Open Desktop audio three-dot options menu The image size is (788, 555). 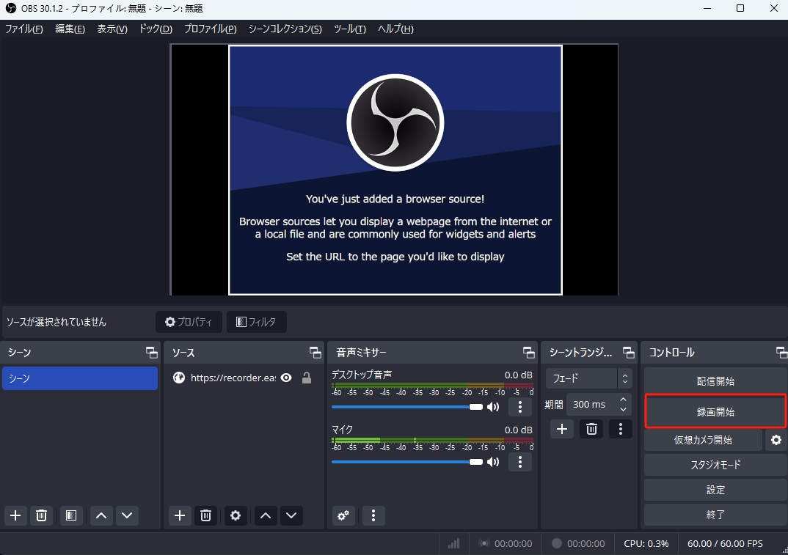[x=520, y=407]
